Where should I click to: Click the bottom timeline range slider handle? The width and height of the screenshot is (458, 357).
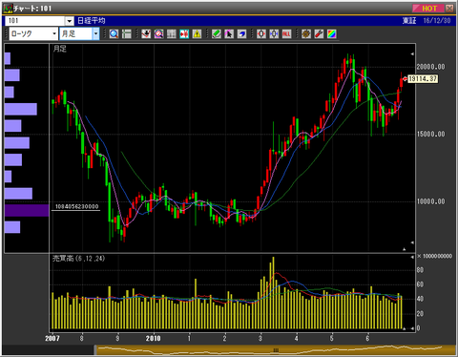pyautogui.click(x=276, y=350)
